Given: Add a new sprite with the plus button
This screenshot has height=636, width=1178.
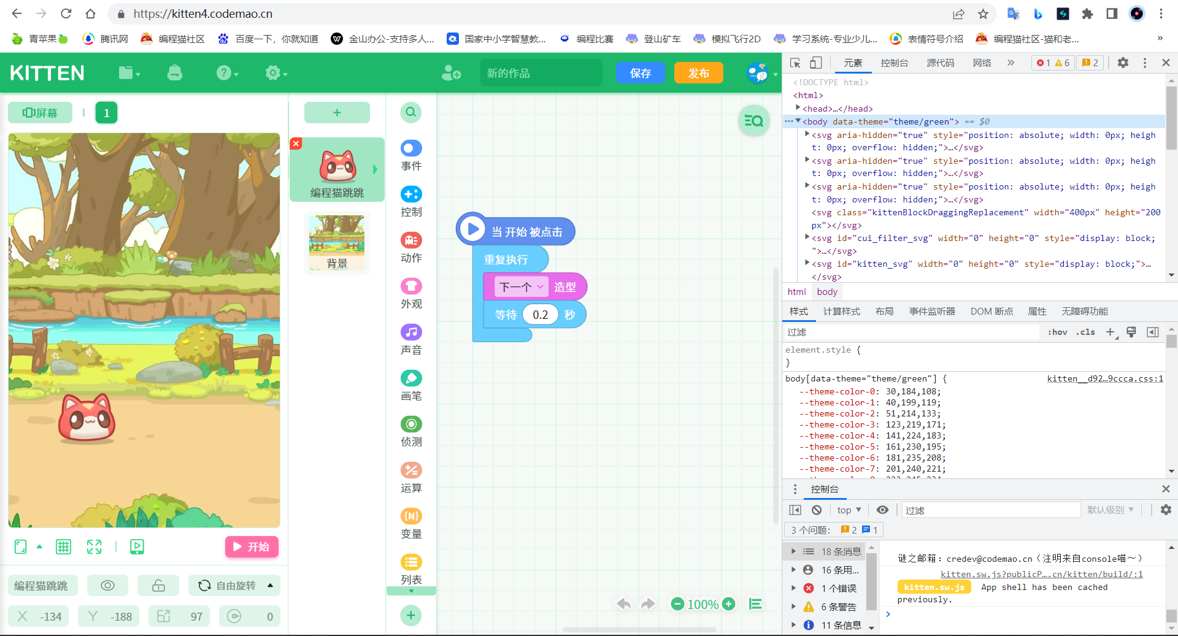Looking at the screenshot, I should pos(337,112).
